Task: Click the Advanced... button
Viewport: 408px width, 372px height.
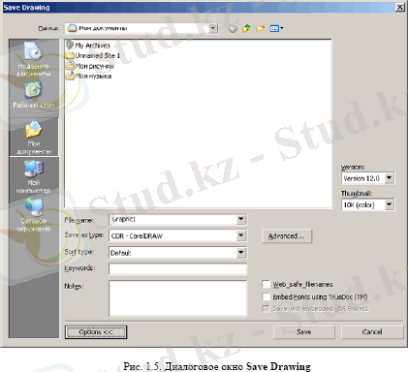Action: point(287,236)
